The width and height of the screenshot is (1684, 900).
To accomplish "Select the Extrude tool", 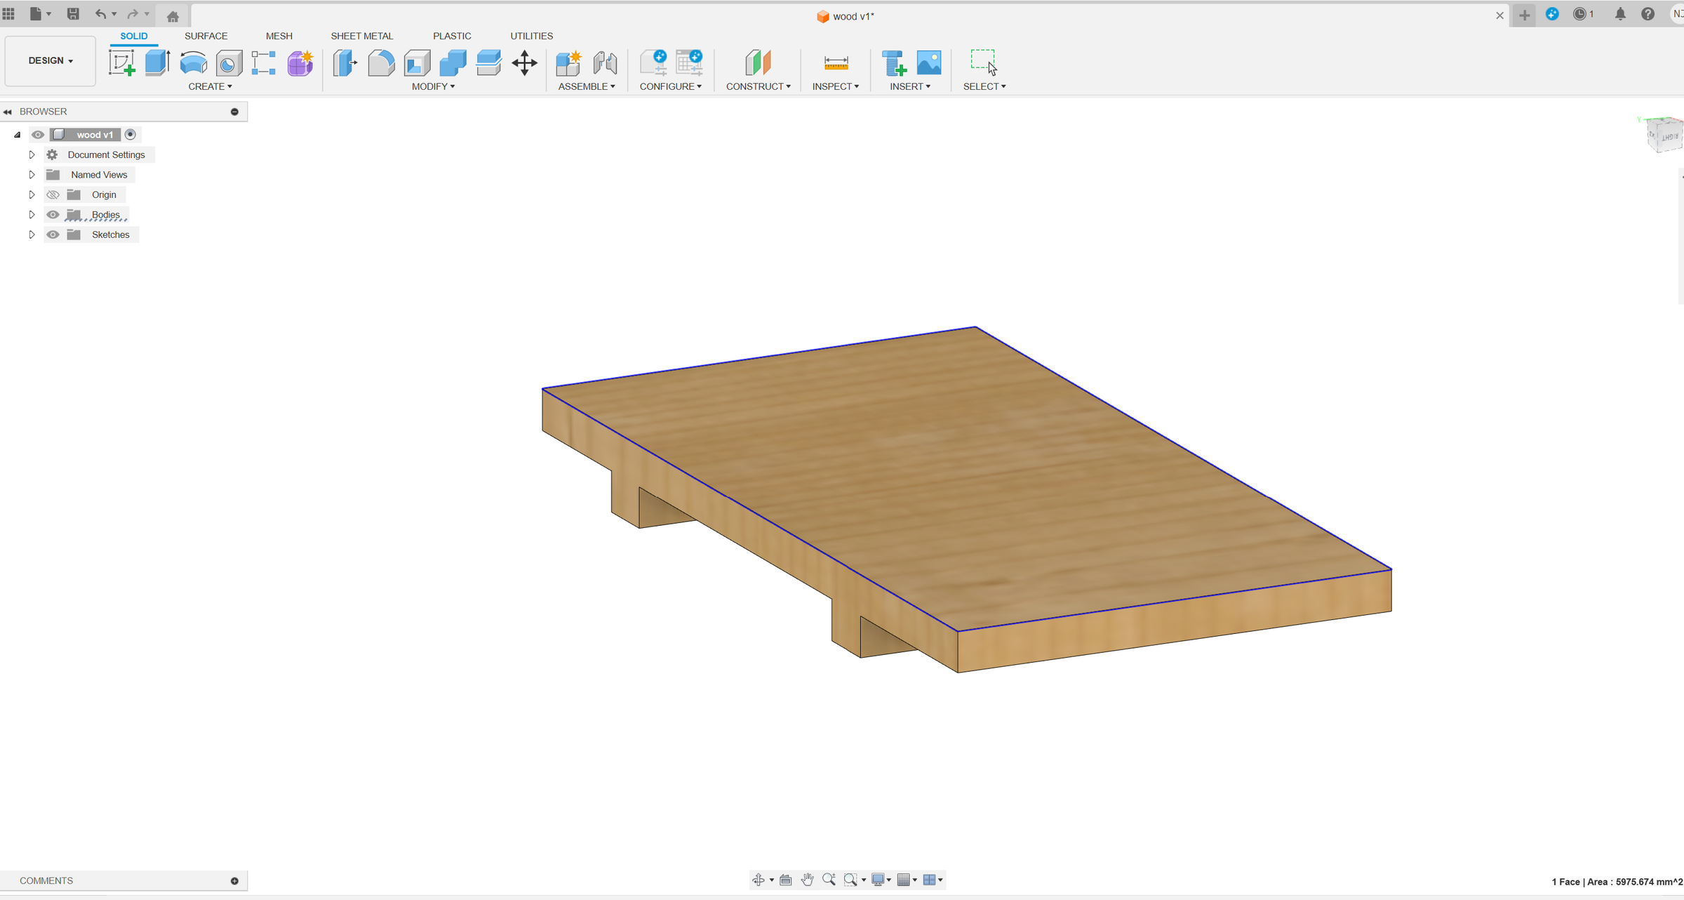I will pos(157,63).
